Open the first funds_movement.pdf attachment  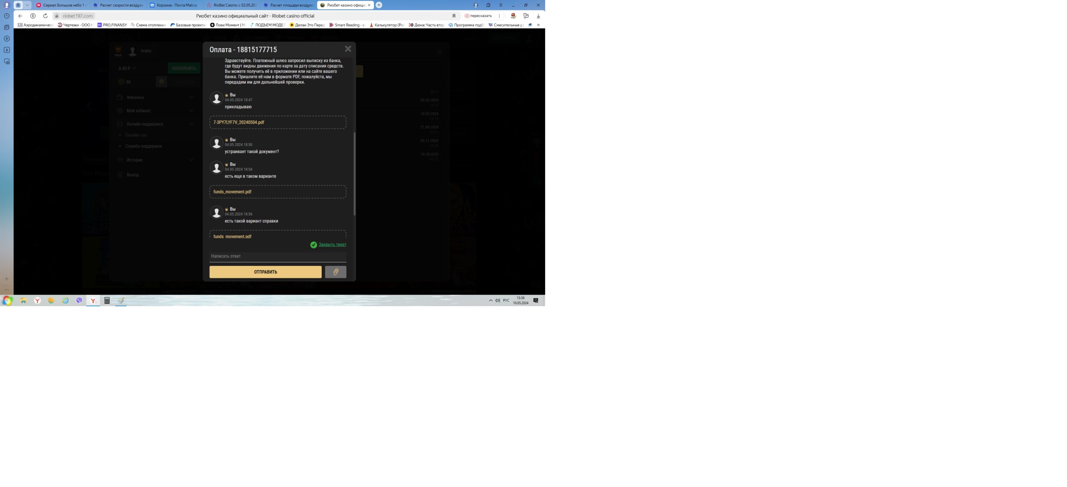click(232, 192)
